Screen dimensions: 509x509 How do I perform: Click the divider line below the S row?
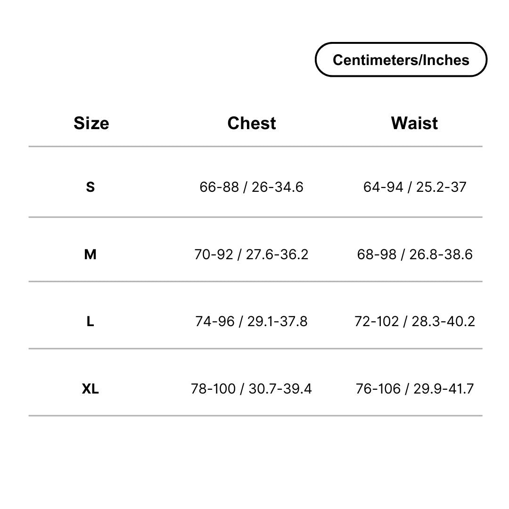pos(255,217)
